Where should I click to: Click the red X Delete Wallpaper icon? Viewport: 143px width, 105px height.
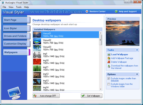tap(109, 62)
